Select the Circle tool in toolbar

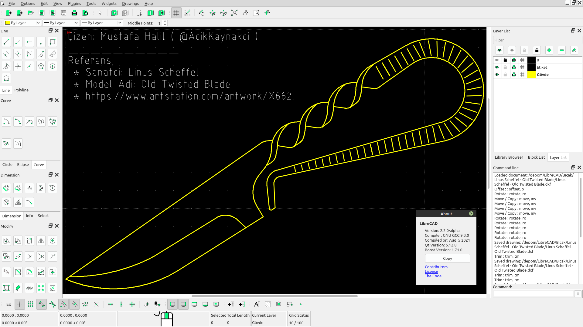pos(7,164)
